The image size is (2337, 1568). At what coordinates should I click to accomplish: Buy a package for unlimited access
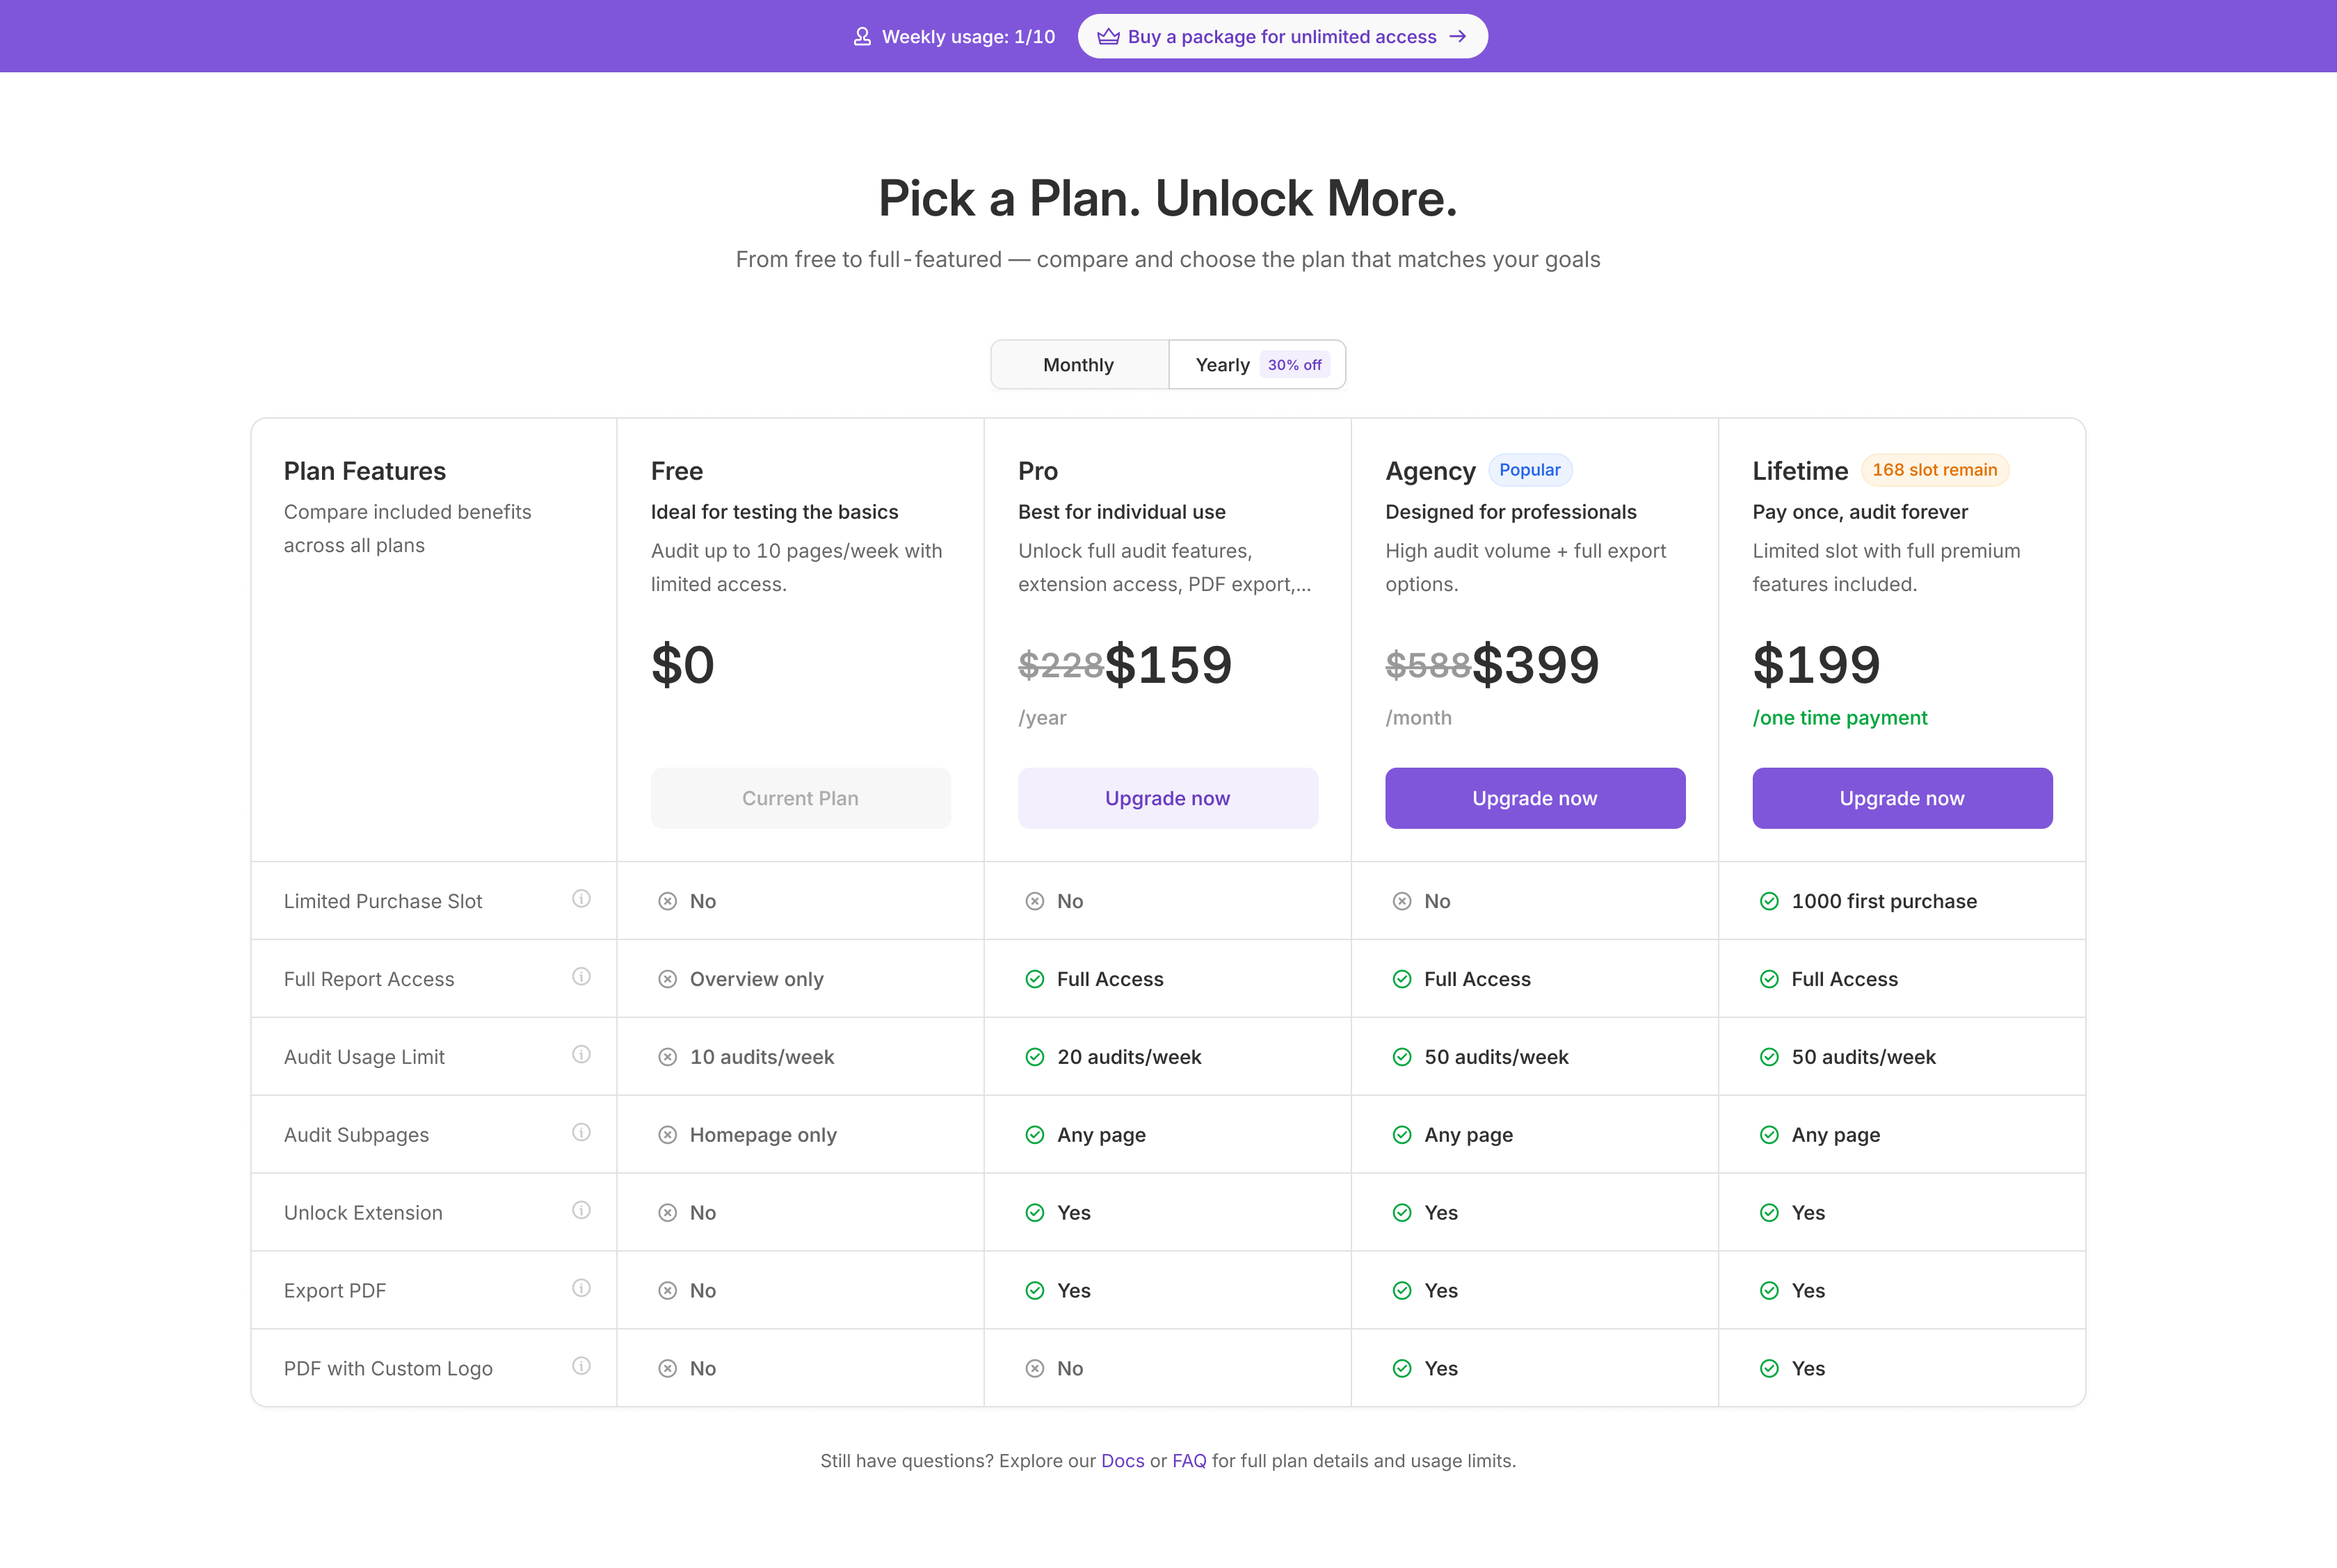click(1282, 37)
